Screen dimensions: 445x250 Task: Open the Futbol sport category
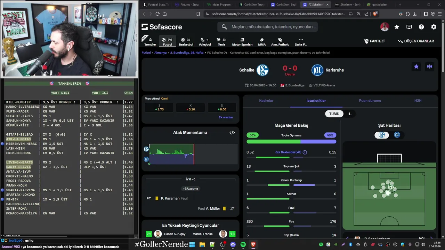[x=167, y=42]
